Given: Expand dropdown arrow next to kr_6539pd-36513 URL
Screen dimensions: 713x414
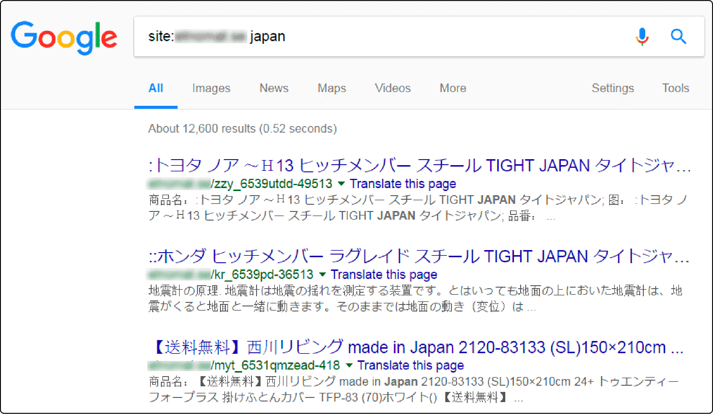Looking at the screenshot, I should tap(322, 274).
